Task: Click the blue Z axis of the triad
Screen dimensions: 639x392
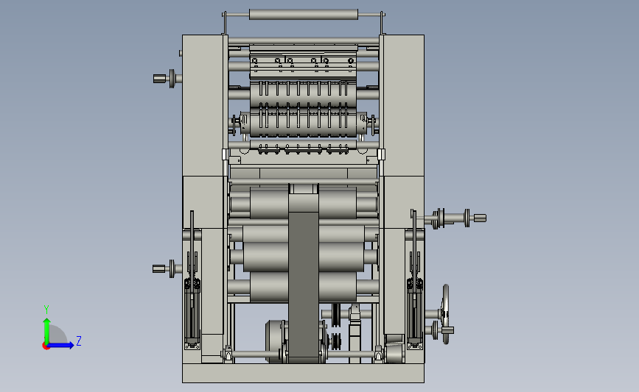Action: point(61,346)
